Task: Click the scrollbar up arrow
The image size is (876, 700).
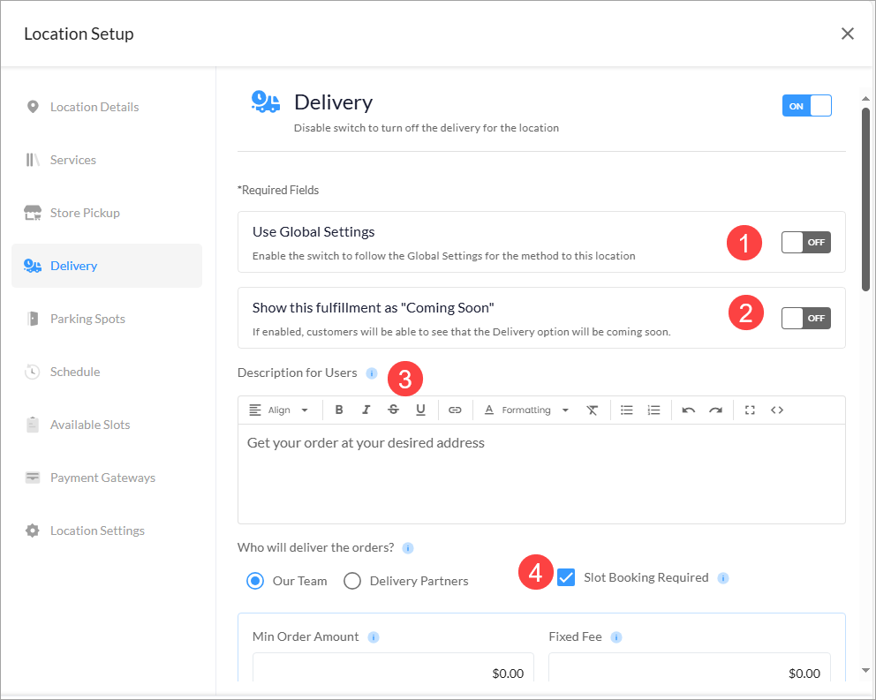Action: point(865,98)
